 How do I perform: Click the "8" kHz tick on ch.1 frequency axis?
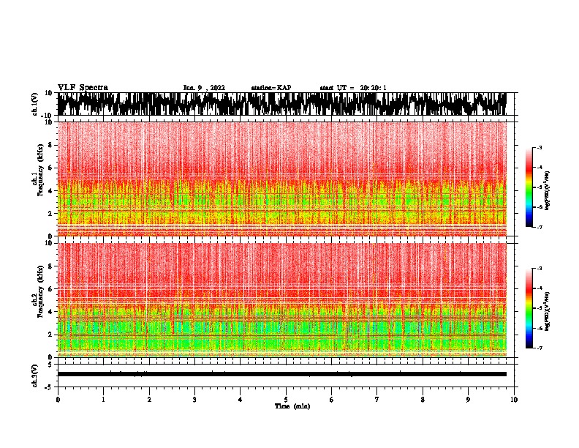(51, 145)
